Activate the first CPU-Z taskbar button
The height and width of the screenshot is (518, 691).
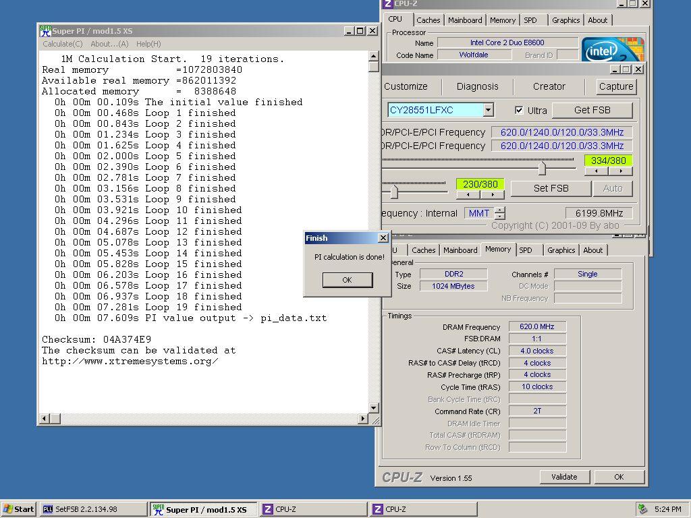coord(313,509)
